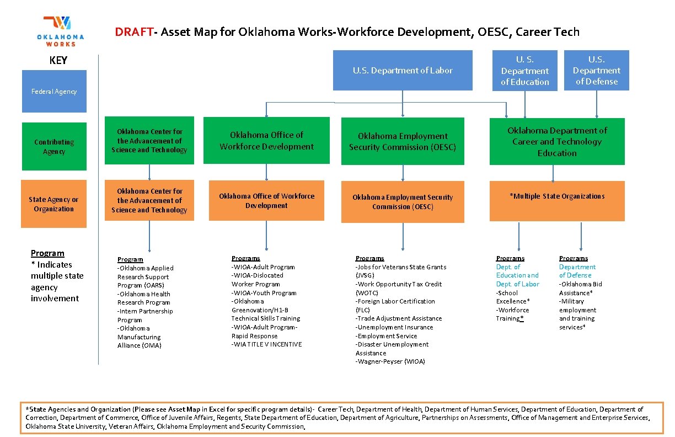This screenshot has width=675, height=437.
Task: Select the green Oklahoma Office of Workforce Development box
Action: [x=266, y=140]
